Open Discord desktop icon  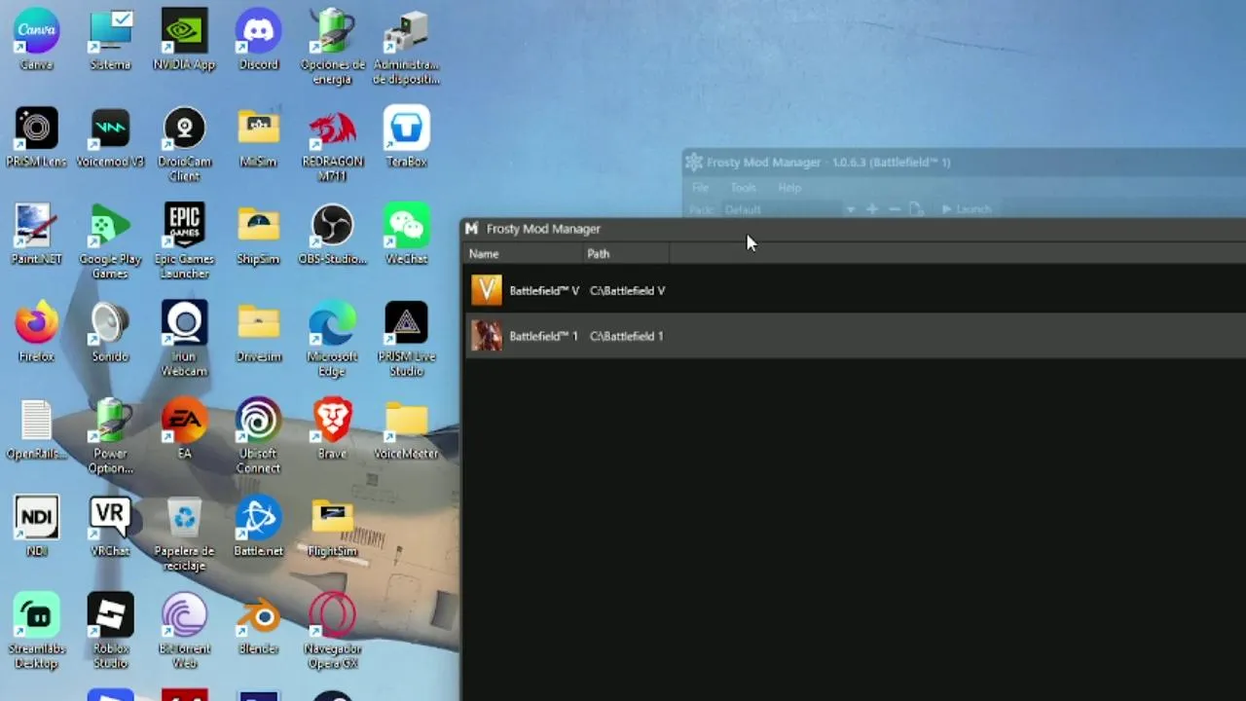coord(258,39)
